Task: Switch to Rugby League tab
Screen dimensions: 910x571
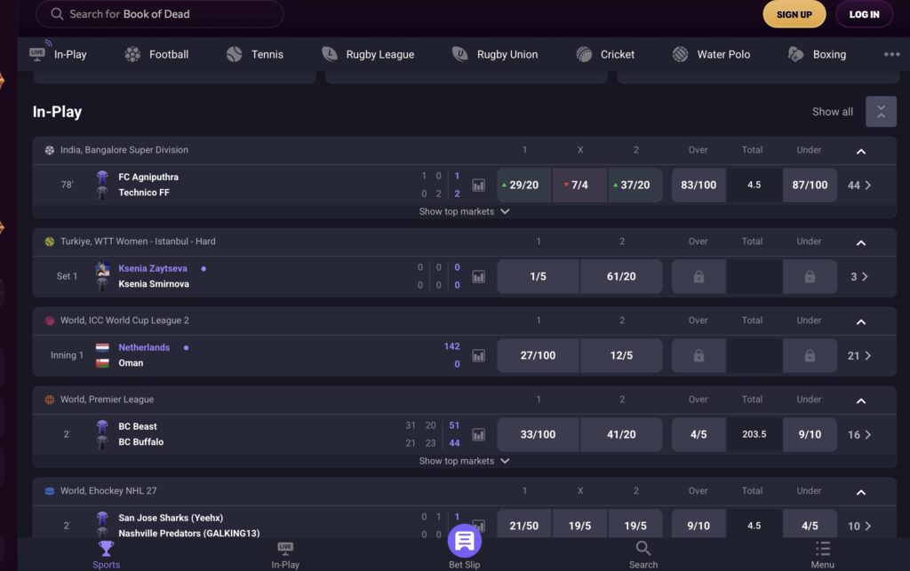Action: (x=368, y=54)
